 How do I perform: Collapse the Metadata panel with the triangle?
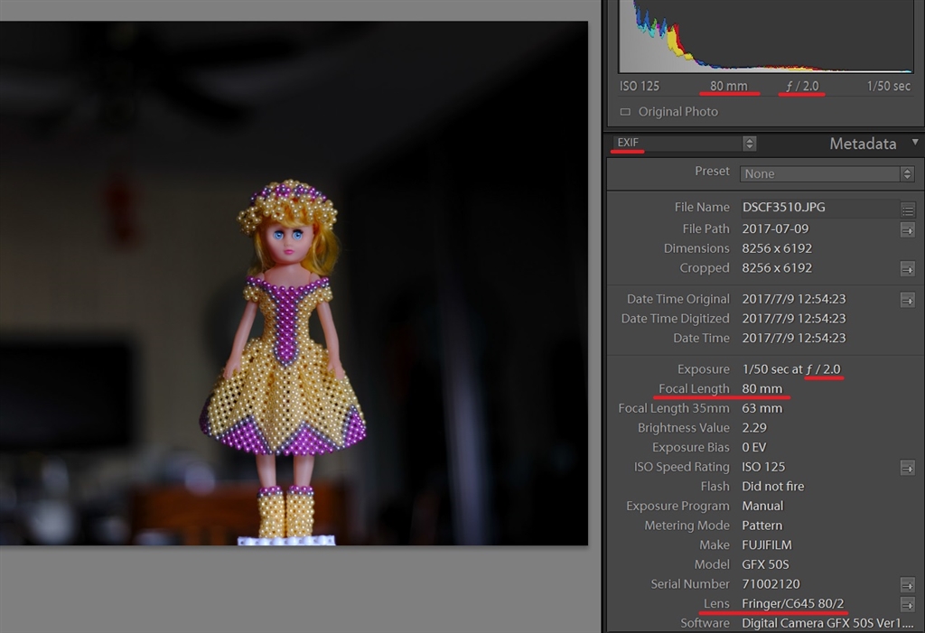click(915, 143)
